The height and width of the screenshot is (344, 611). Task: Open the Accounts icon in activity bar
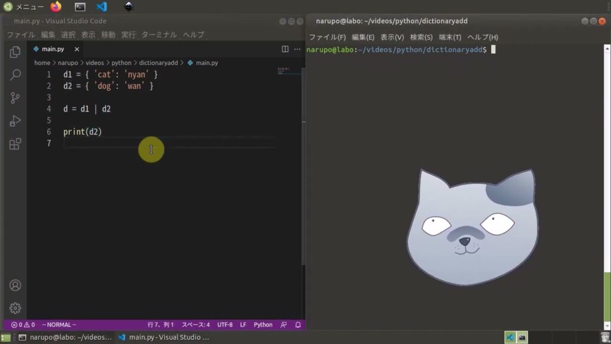(x=14, y=285)
